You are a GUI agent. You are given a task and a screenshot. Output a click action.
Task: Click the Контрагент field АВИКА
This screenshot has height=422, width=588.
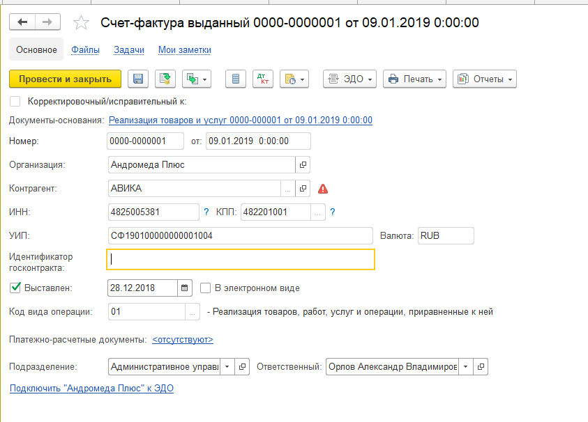[x=194, y=188]
